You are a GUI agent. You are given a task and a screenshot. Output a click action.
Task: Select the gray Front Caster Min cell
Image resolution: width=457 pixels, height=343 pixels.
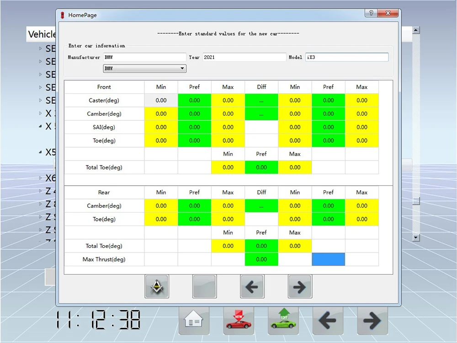(161, 100)
